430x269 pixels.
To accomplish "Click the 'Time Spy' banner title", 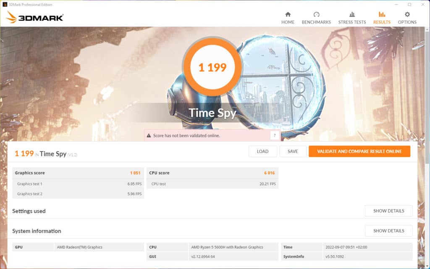I will coord(212,113).
